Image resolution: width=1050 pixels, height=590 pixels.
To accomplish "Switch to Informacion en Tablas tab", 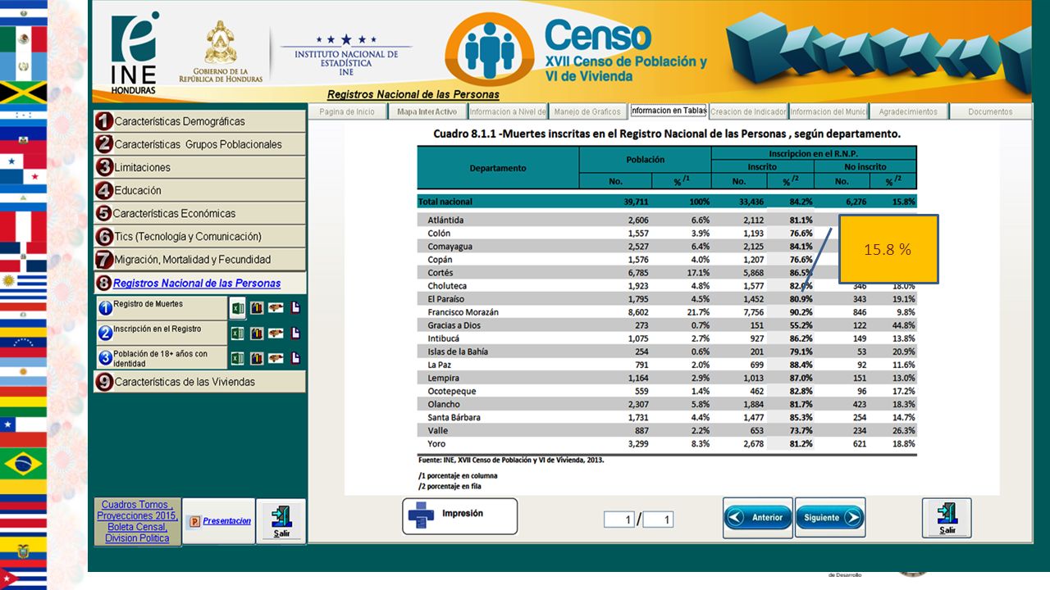I will coord(669,111).
